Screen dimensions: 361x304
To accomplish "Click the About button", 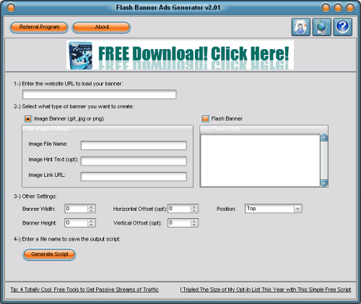I will coord(101,27).
